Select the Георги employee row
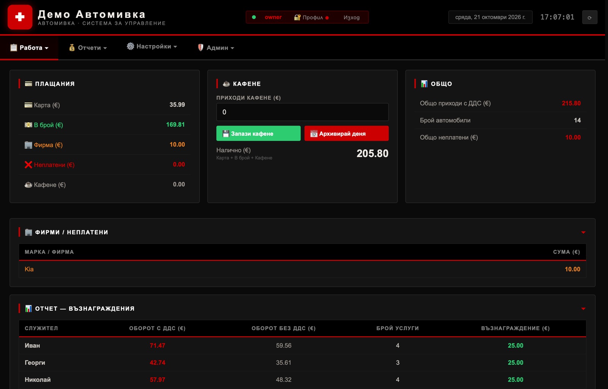The image size is (608, 389). pos(302,362)
